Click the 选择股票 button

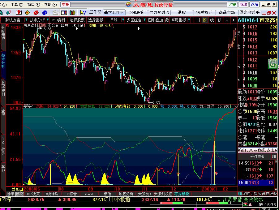coord(77,20)
